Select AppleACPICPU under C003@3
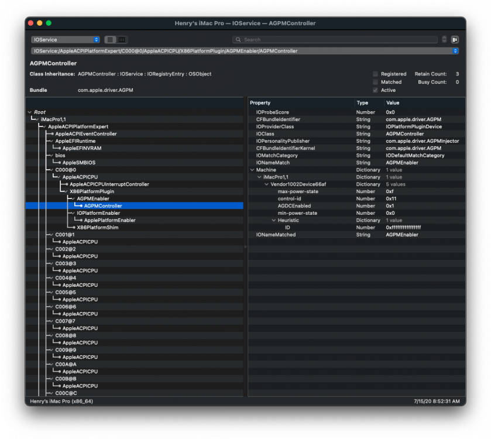 tap(80, 270)
